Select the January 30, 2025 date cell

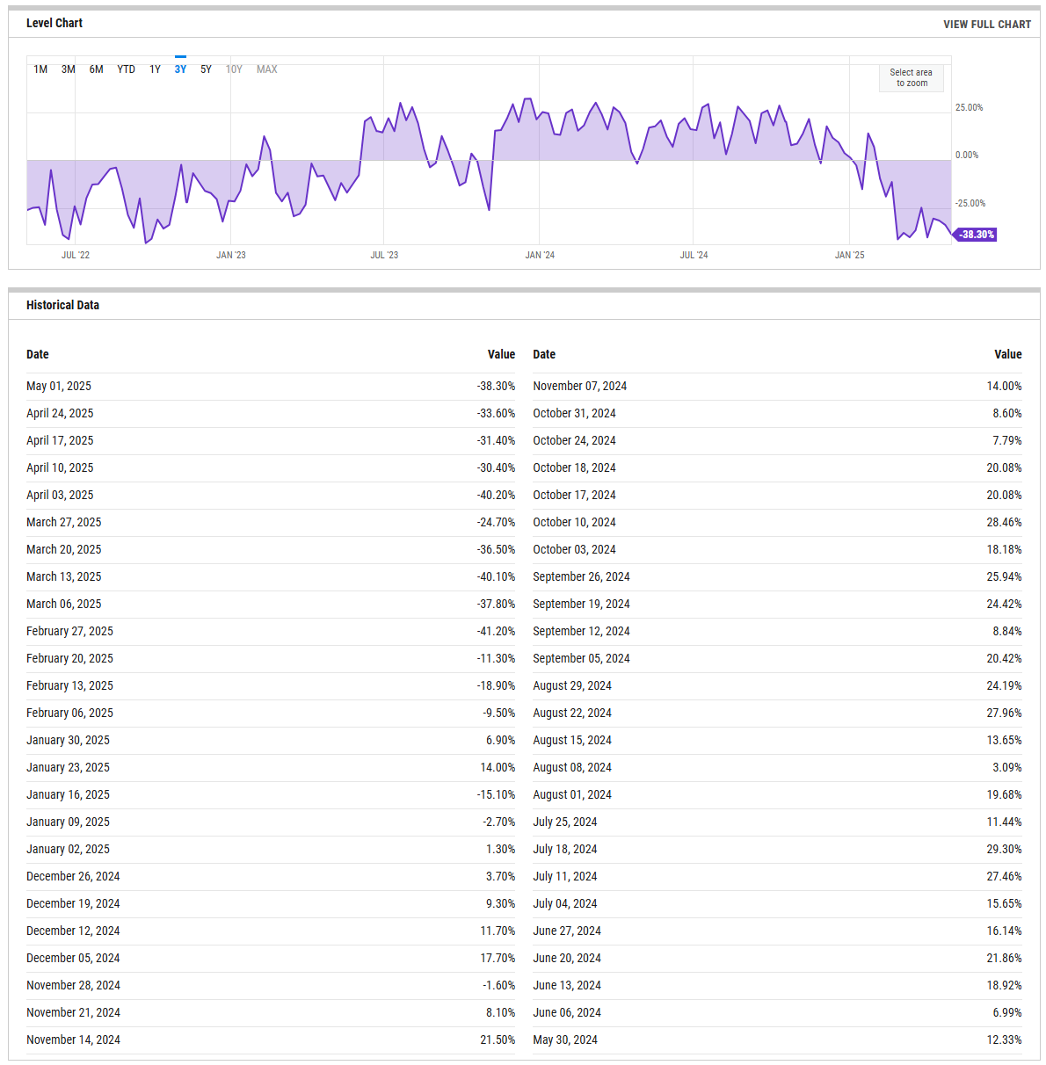[69, 741]
